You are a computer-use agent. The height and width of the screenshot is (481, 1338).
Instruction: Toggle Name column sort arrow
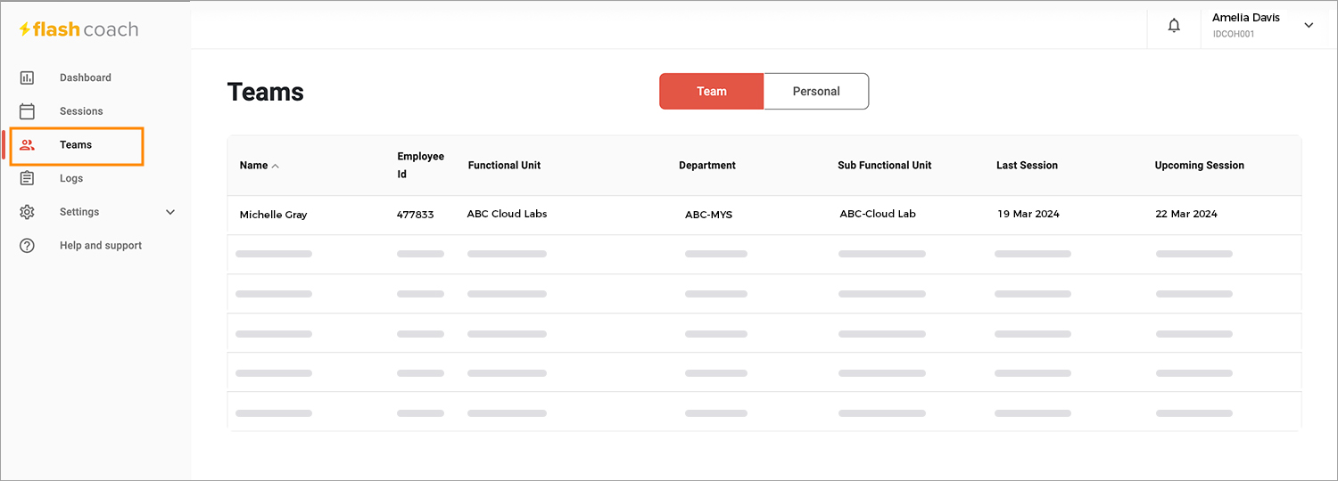275,166
